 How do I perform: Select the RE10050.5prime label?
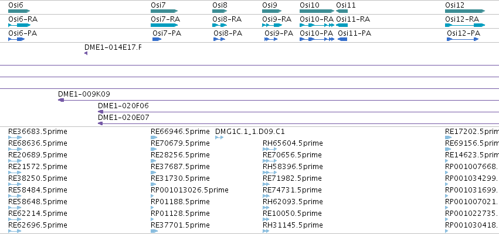click(x=292, y=214)
